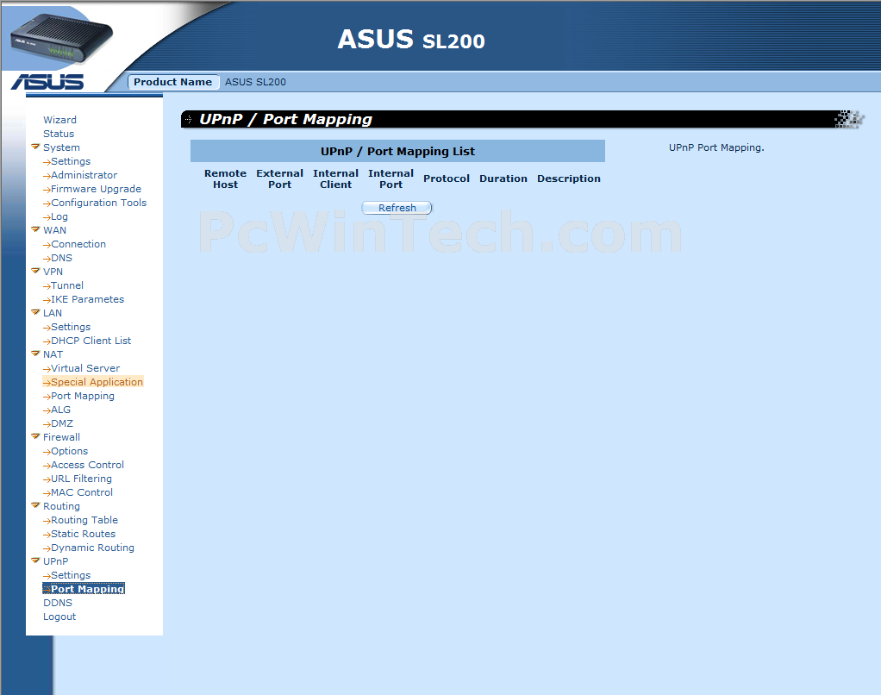Open Static Routes page
881x695 pixels.
(83, 534)
